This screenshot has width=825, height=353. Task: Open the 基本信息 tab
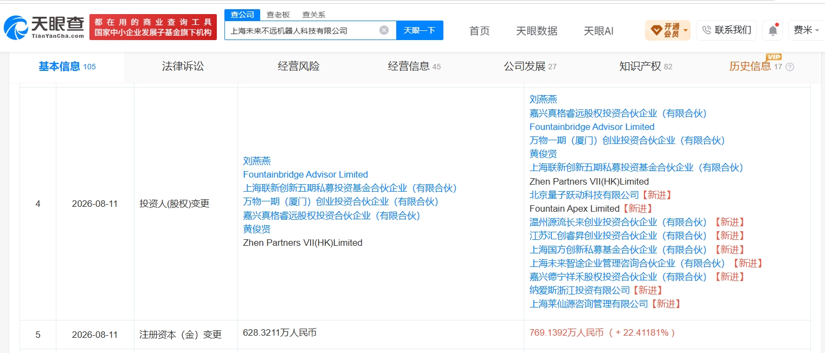click(x=67, y=67)
